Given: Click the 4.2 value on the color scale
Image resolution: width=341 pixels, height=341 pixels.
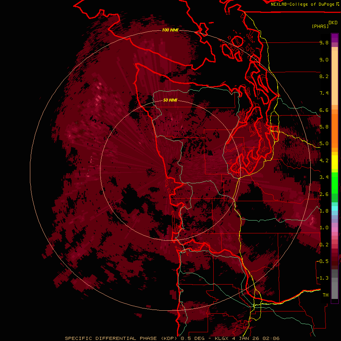Looking at the screenshot, I should point(324,161).
